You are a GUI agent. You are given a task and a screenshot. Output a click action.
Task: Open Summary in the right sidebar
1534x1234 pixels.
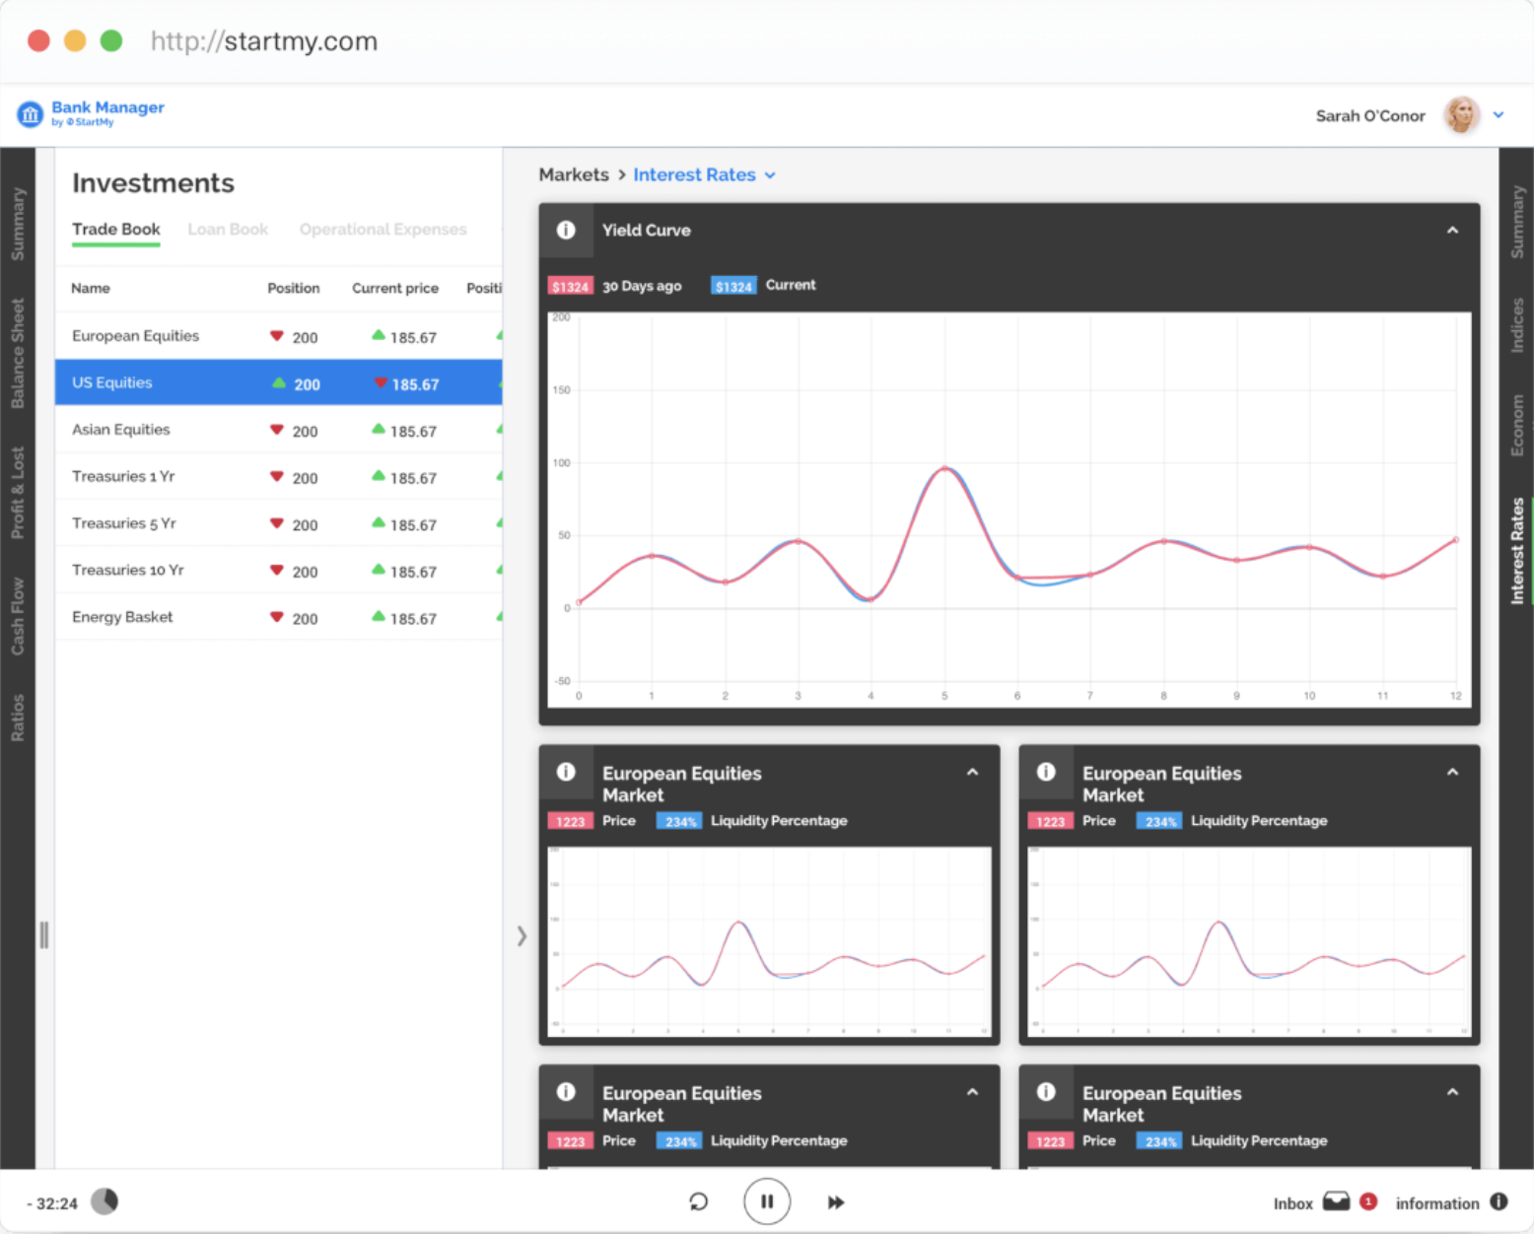[x=1517, y=222]
